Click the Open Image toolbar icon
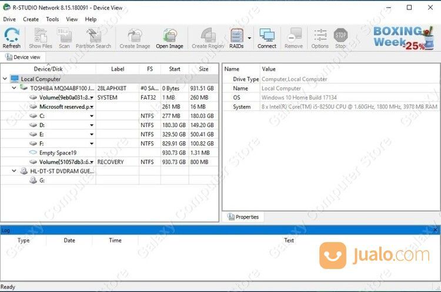 click(169, 38)
